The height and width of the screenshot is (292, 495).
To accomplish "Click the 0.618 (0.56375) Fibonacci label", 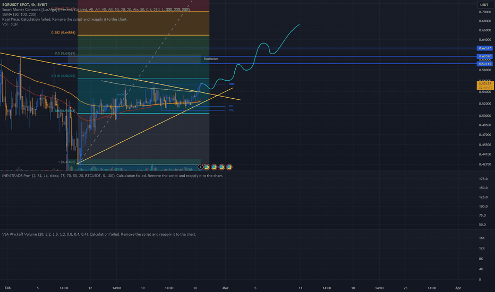I will pyautogui.click(x=63, y=76).
